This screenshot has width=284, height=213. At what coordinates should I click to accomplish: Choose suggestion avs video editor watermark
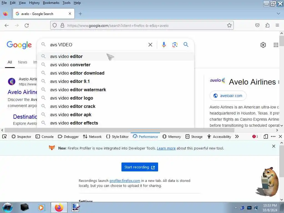click(x=116, y=90)
